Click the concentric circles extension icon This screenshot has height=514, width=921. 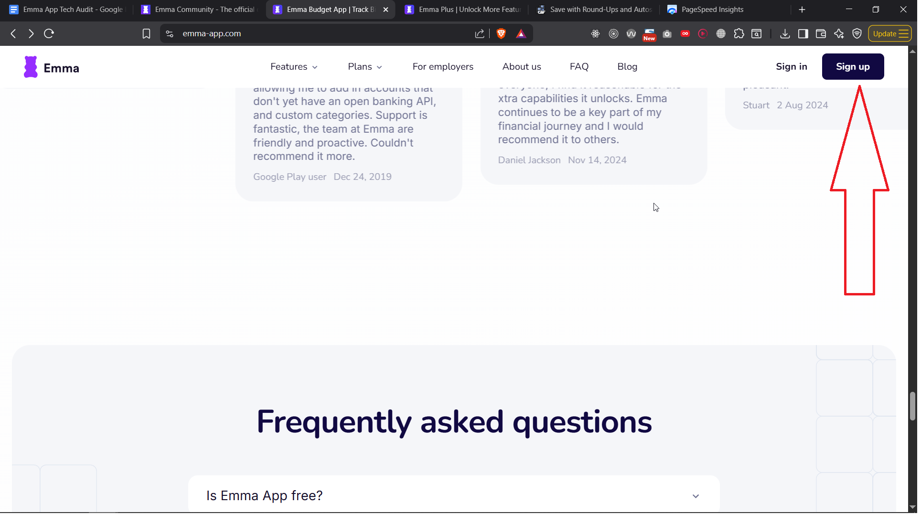(613, 33)
